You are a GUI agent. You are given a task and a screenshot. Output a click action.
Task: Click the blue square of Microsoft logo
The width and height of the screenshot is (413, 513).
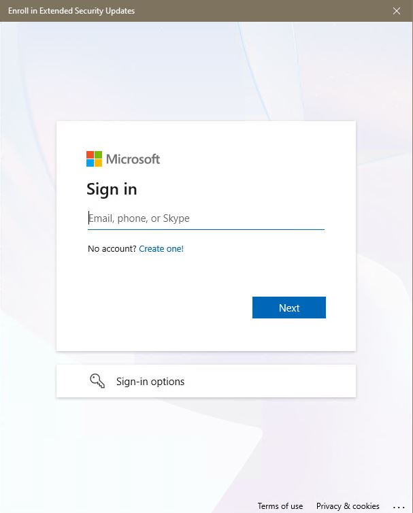(x=90, y=163)
